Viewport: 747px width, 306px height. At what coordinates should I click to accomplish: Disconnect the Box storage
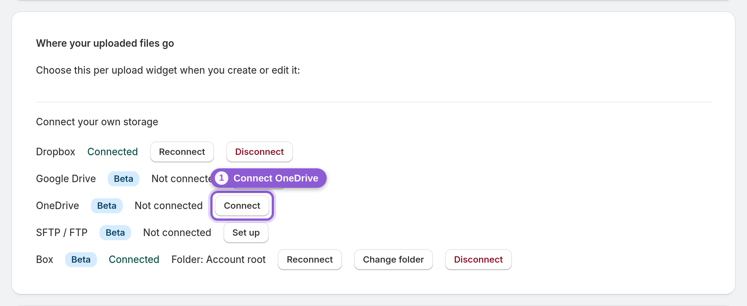click(478, 260)
